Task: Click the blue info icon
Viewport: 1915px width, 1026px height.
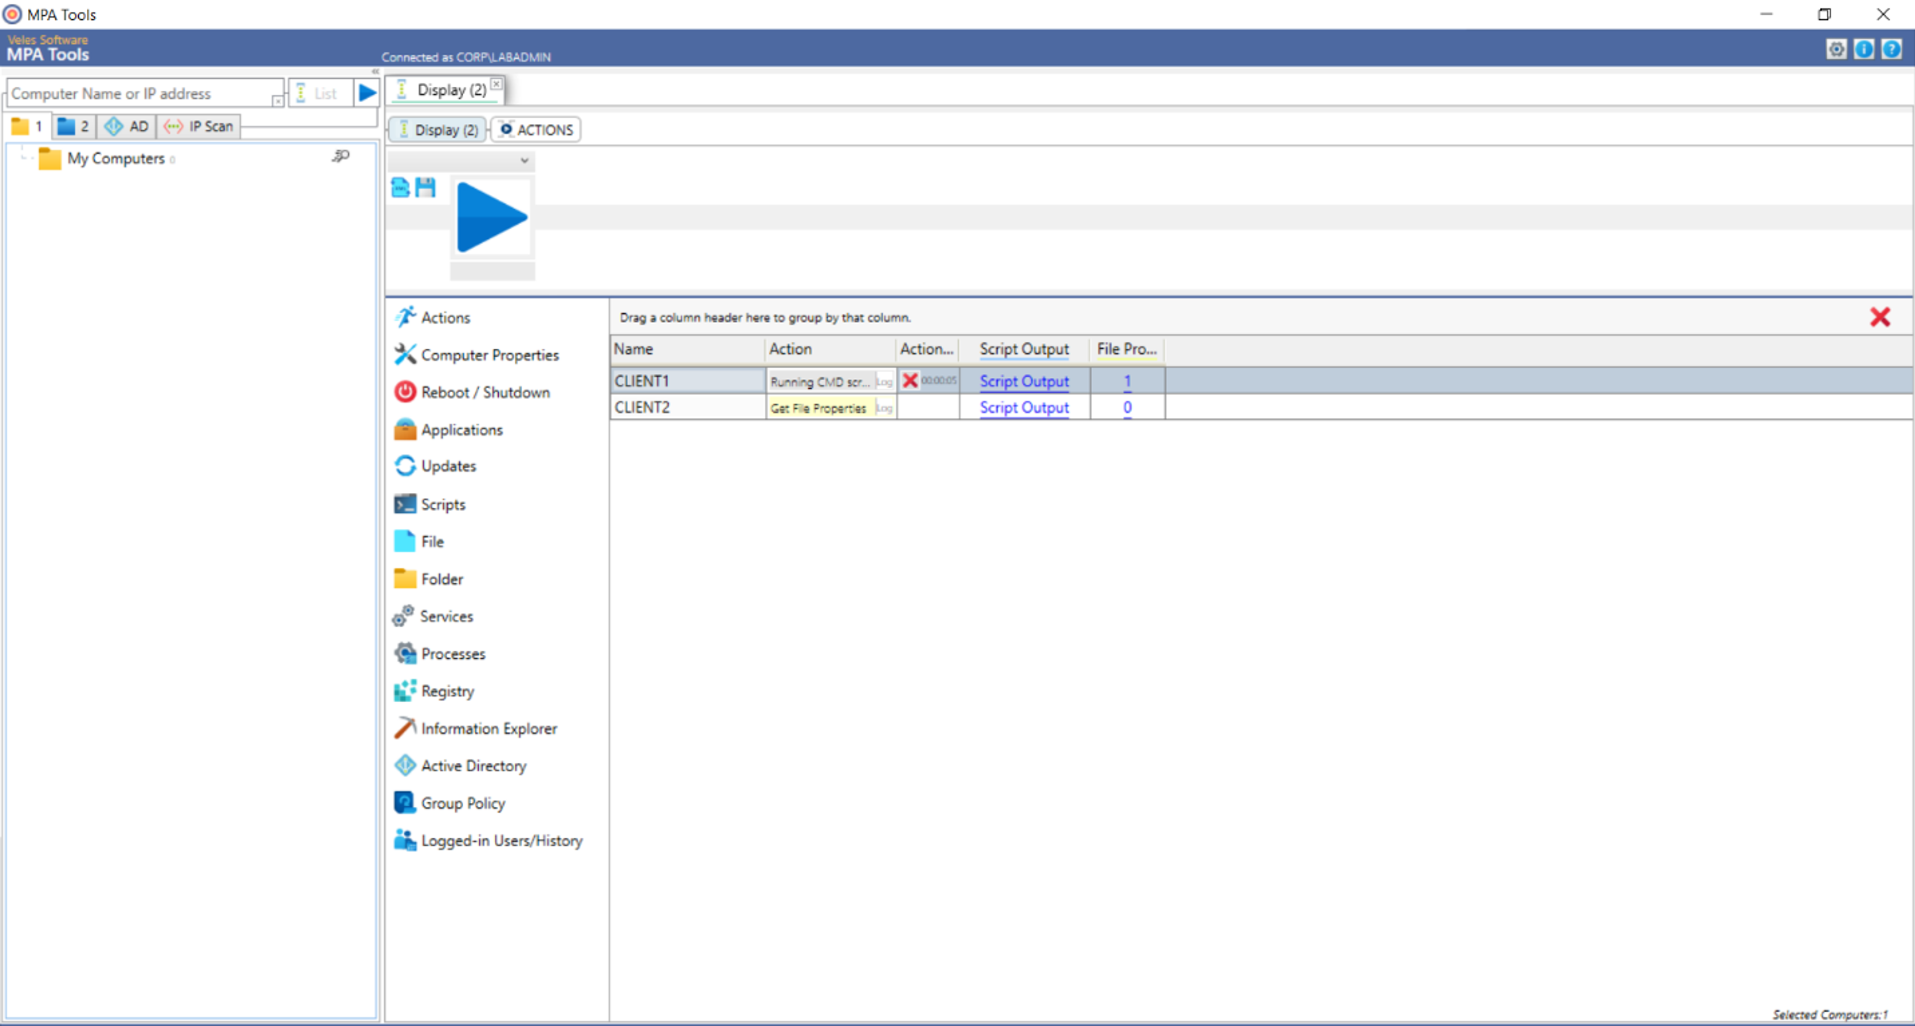Action: (1864, 49)
